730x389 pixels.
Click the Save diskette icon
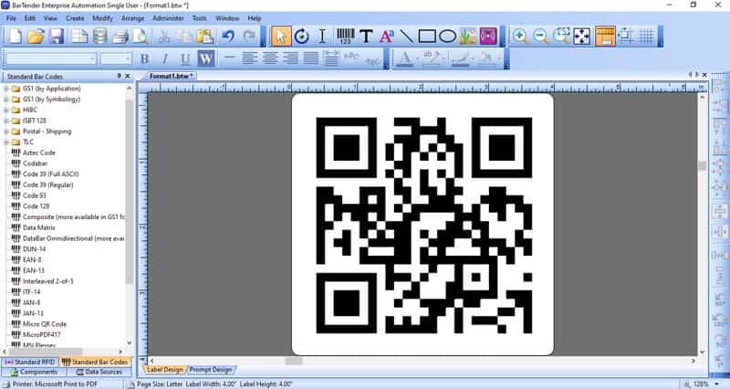tap(57, 37)
